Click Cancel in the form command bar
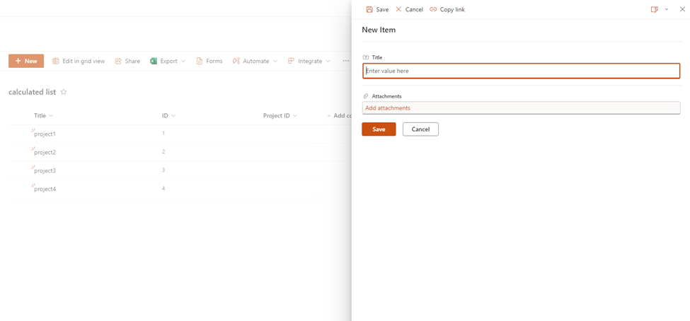Image resolution: width=690 pixels, height=321 pixels. coord(409,9)
